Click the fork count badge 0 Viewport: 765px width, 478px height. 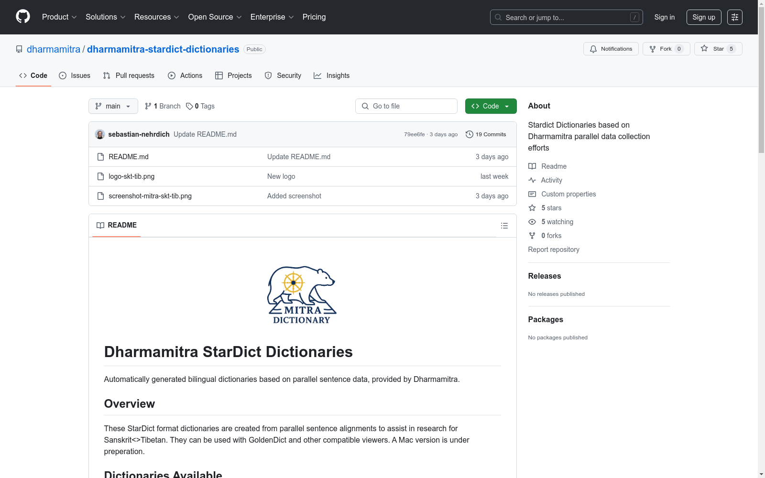pyautogui.click(x=679, y=49)
